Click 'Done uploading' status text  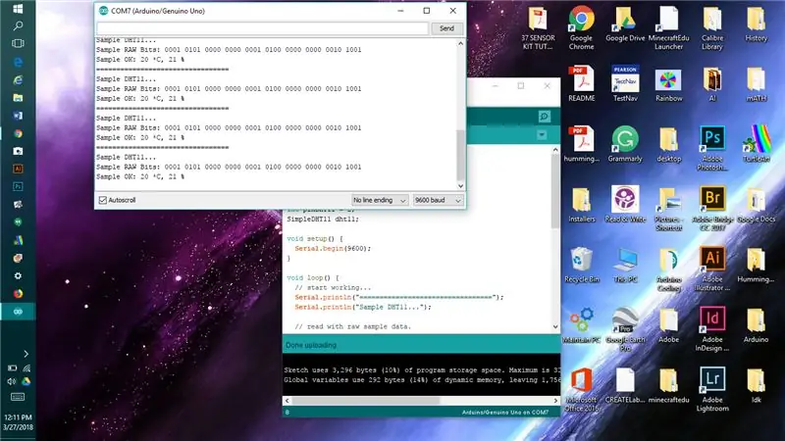coord(311,345)
